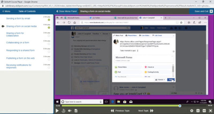Screen dimensions: 214x114
Task: Play the course video
Action: (57, 111)
